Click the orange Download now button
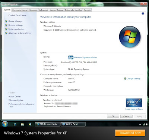 coord(130,133)
